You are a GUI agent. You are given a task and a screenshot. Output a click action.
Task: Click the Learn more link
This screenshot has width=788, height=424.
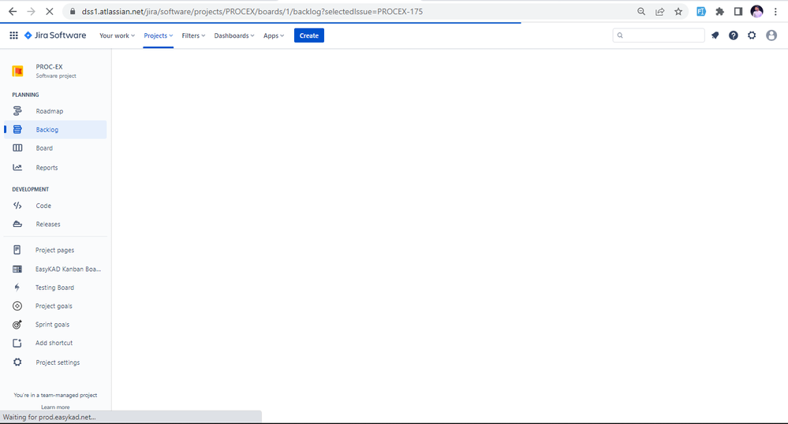[55, 407]
